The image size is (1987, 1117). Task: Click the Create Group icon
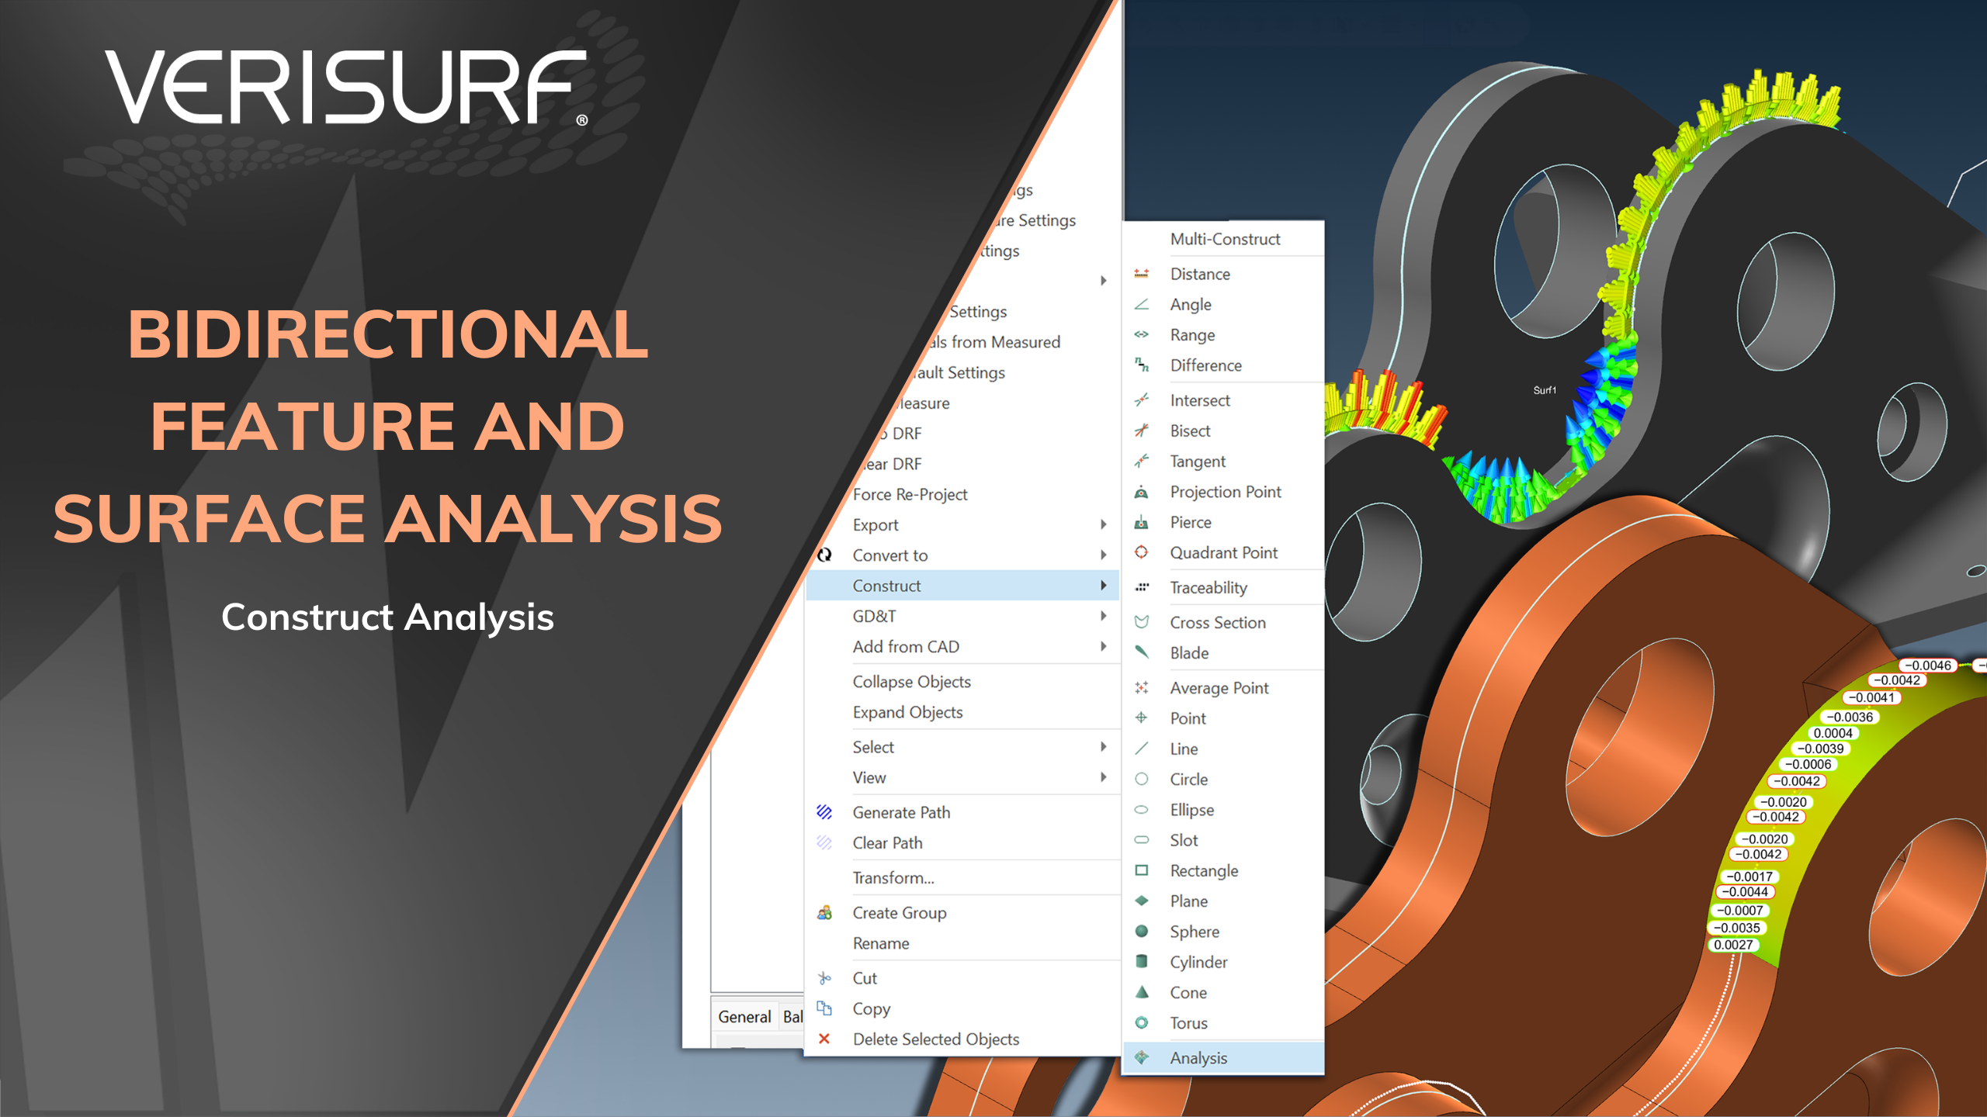(824, 913)
